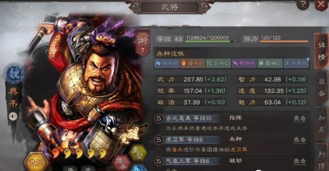This screenshot has width=329, height=171.
Task: Tap the 重塑 reshape hexagon icon
Action: click(139, 153)
